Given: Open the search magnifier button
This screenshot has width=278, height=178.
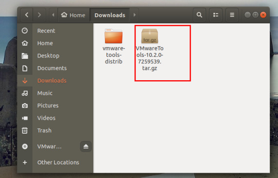Looking at the screenshot, I should [x=199, y=15].
